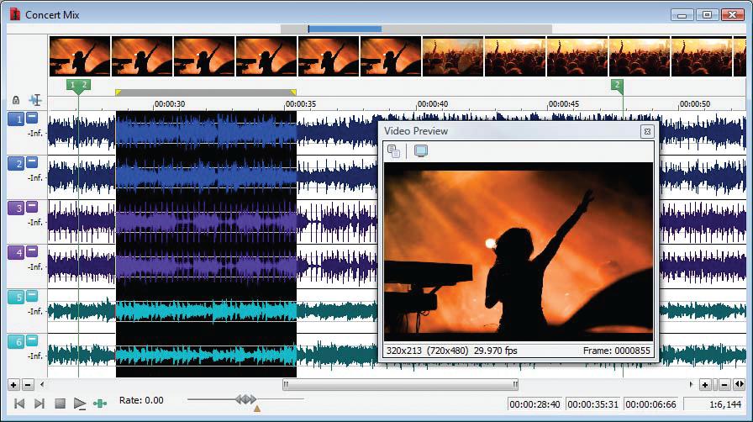Image resolution: width=753 pixels, height=422 pixels.
Task: Click the orange triangle under rate slider
Action: 257,409
